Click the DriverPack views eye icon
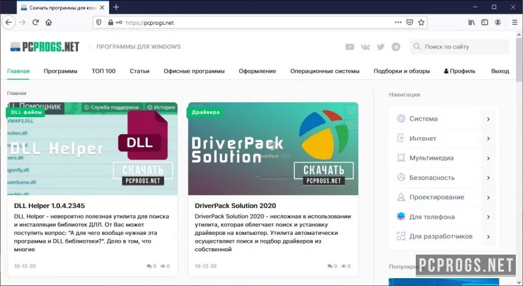 [343, 266]
